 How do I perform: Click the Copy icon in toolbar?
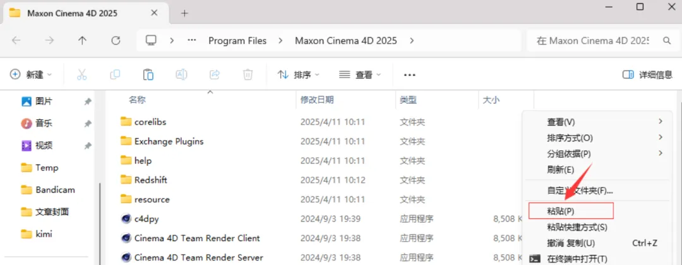pos(115,74)
